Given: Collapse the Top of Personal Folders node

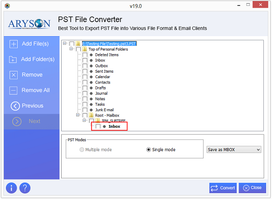Looking at the screenshot, I should 71,49.
